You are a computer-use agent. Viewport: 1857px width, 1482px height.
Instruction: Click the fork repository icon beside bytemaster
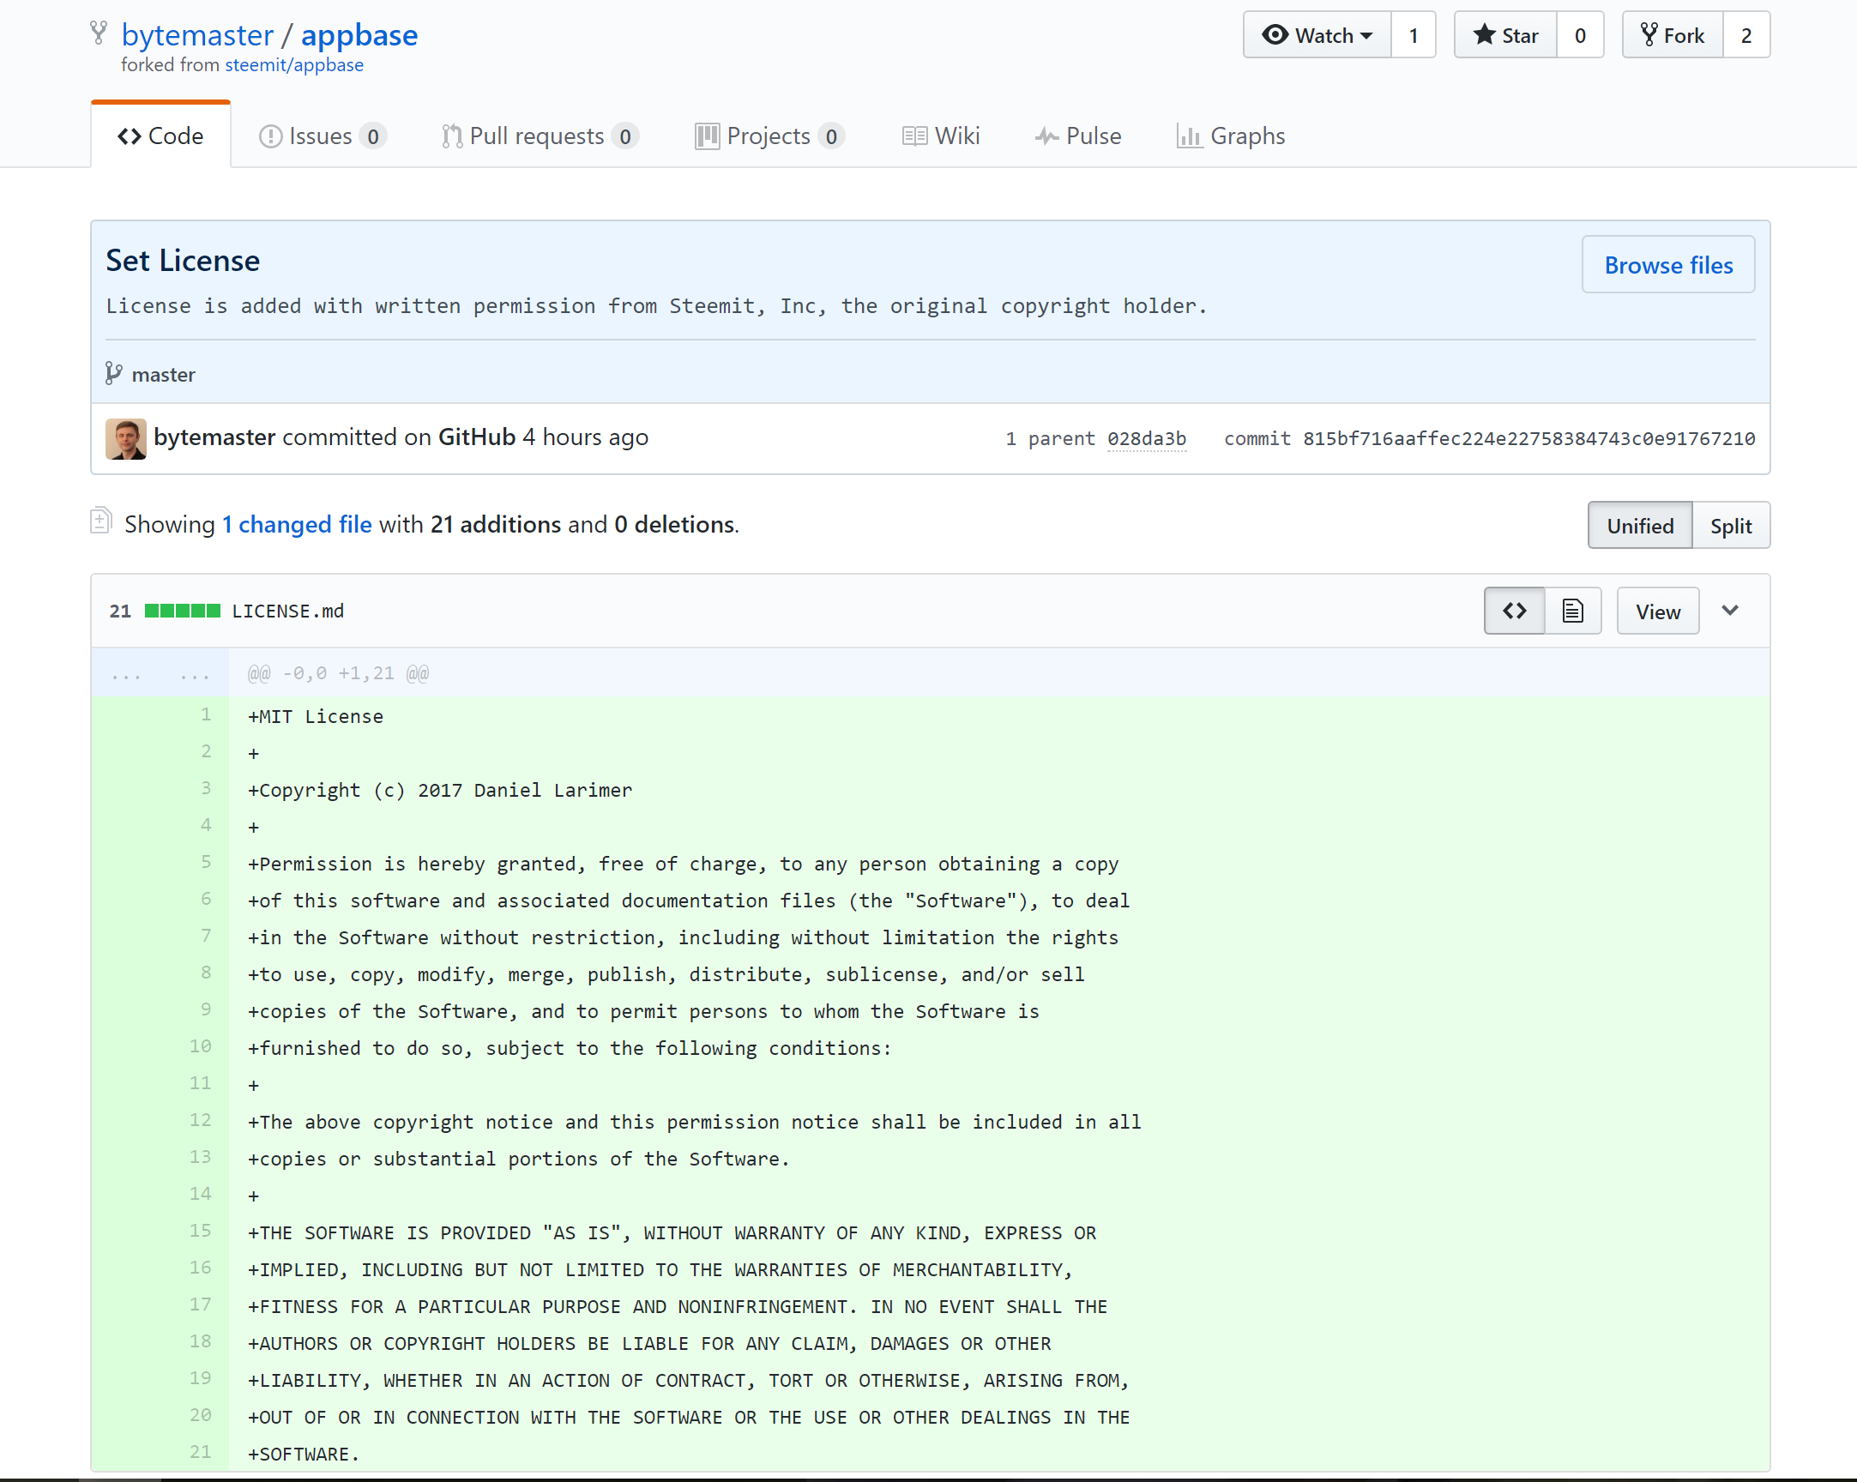pos(99,33)
